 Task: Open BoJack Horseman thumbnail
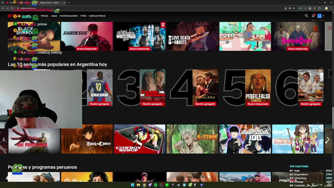click(x=245, y=36)
